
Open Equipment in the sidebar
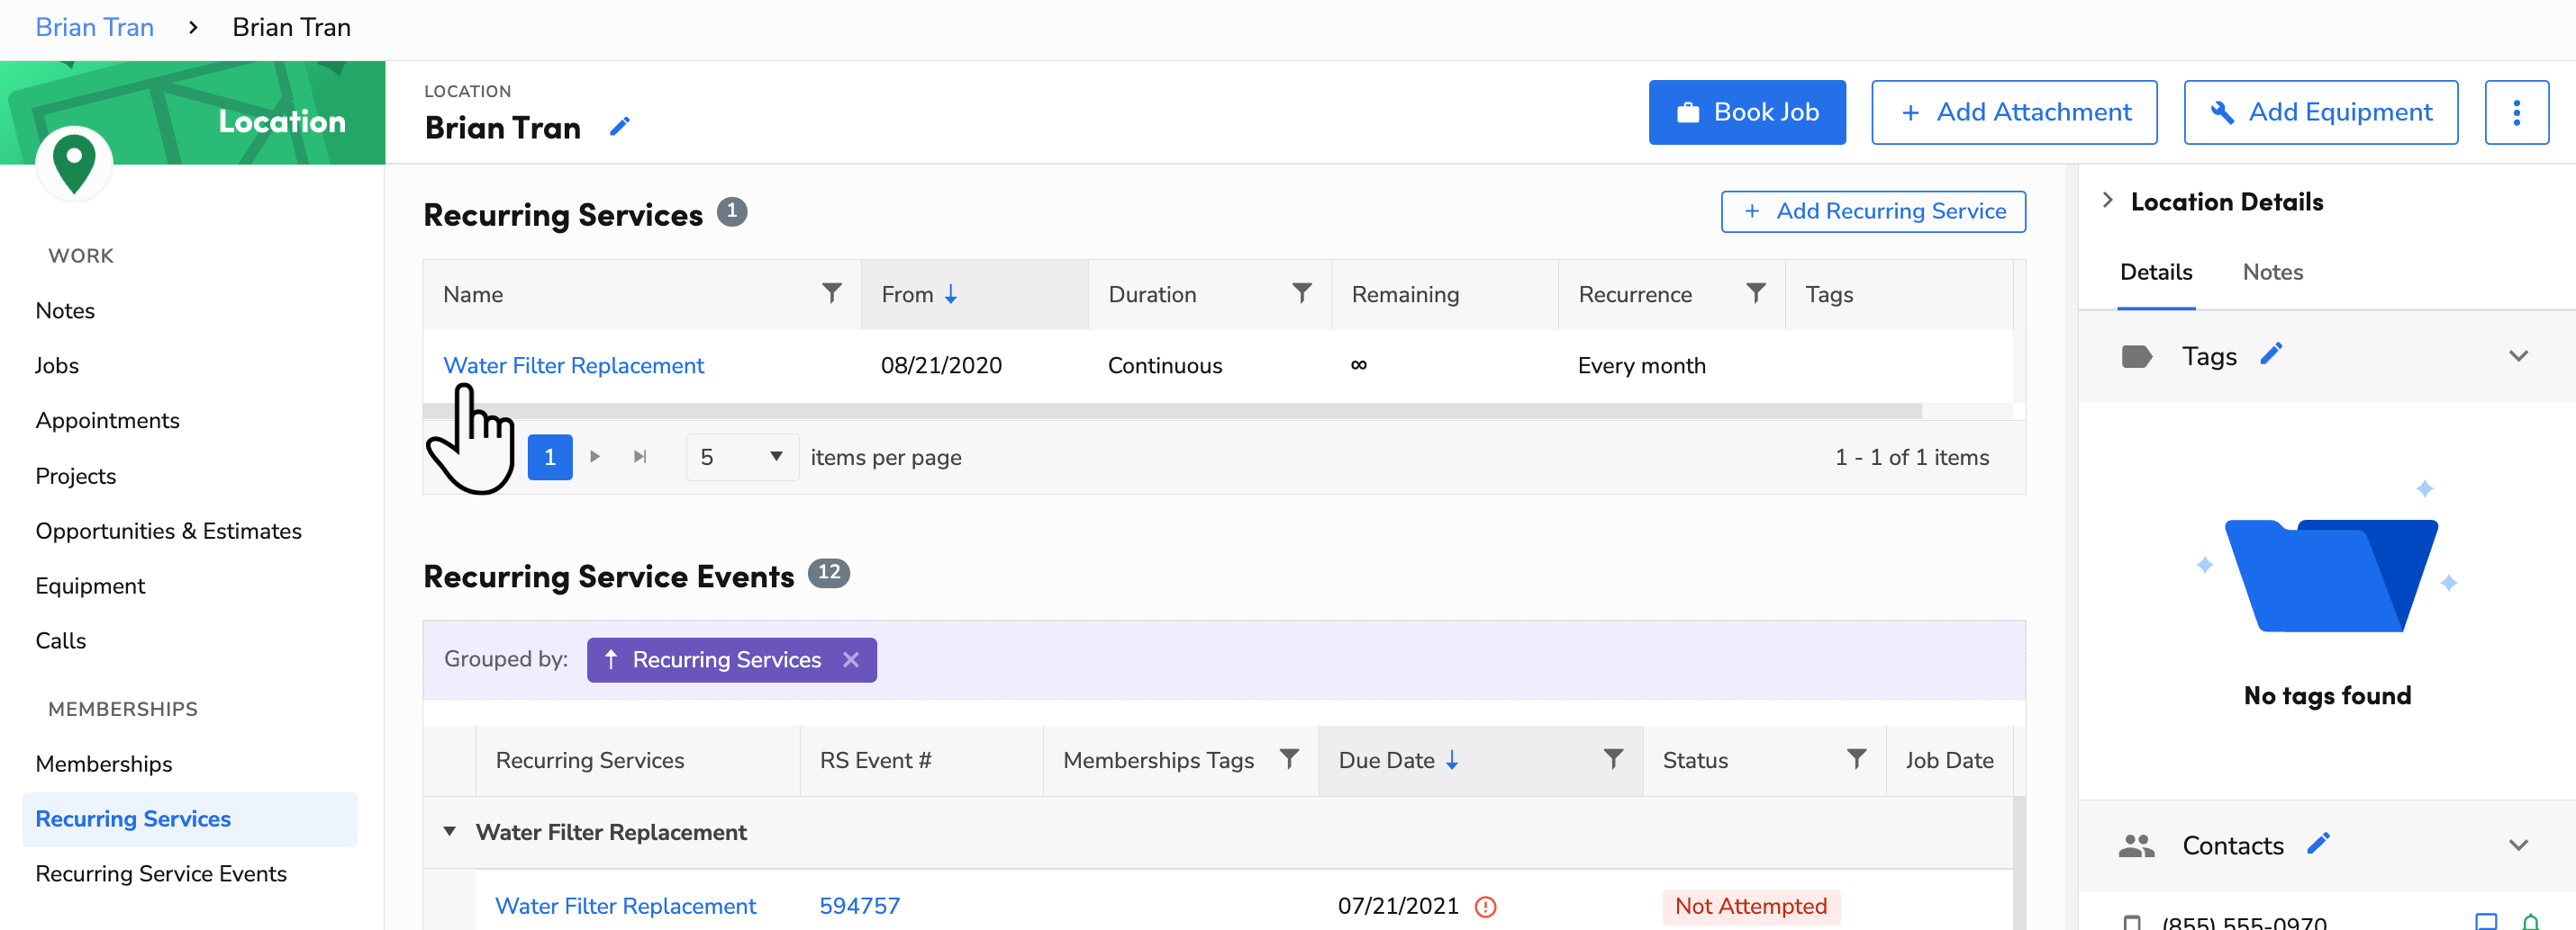[x=90, y=586]
